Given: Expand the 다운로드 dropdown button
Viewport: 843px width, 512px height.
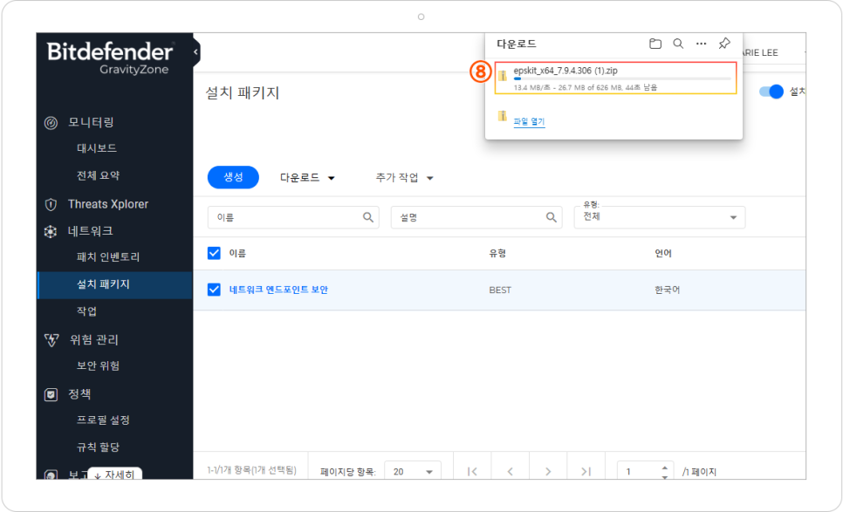Looking at the screenshot, I should [307, 177].
